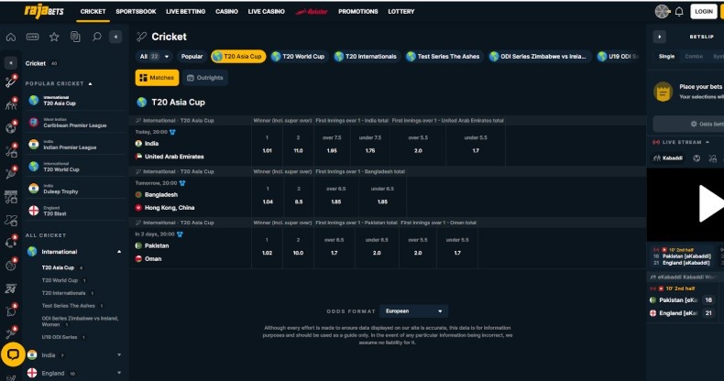The height and width of the screenshot is (381, 724).
Task: Collapse the sports sidebar panel arrow
Action: point(115,37)
